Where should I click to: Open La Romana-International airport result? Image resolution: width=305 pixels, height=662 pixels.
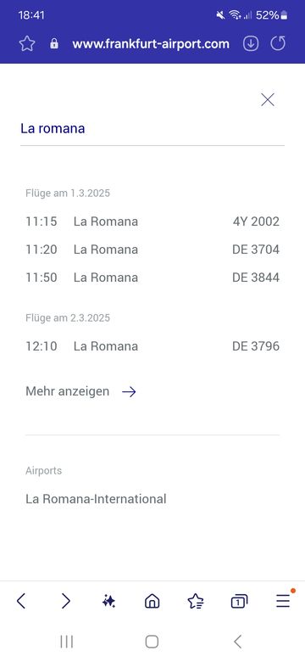click(x=96, y=499)
